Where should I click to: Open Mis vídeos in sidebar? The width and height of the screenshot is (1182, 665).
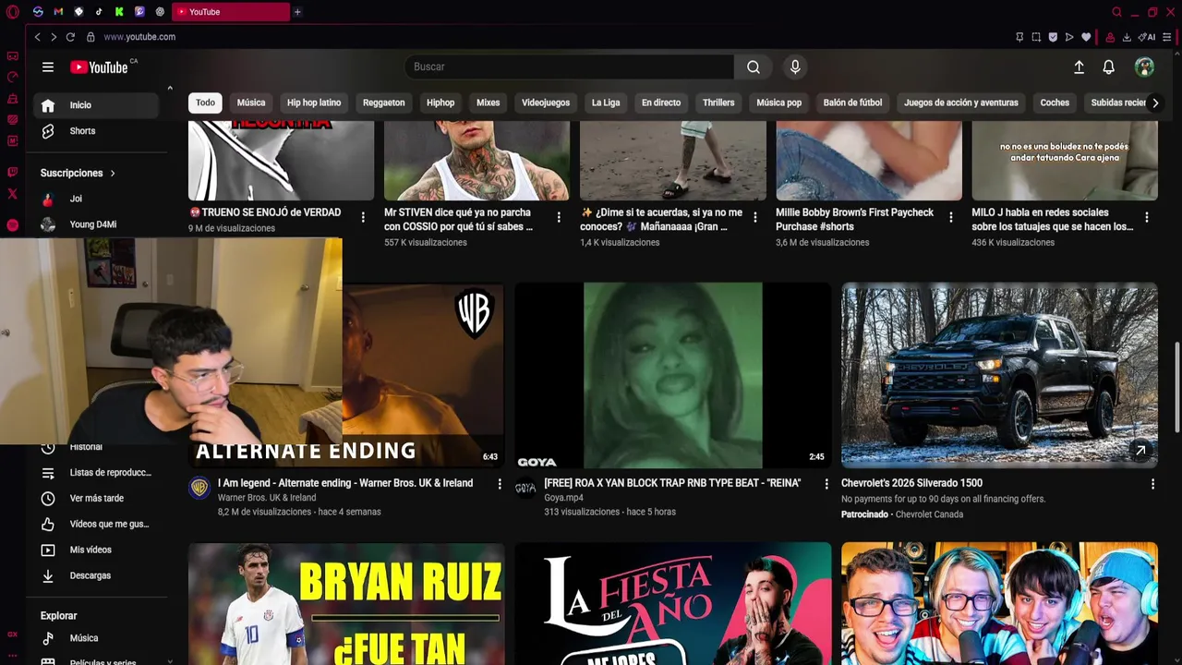pos(96,550)
